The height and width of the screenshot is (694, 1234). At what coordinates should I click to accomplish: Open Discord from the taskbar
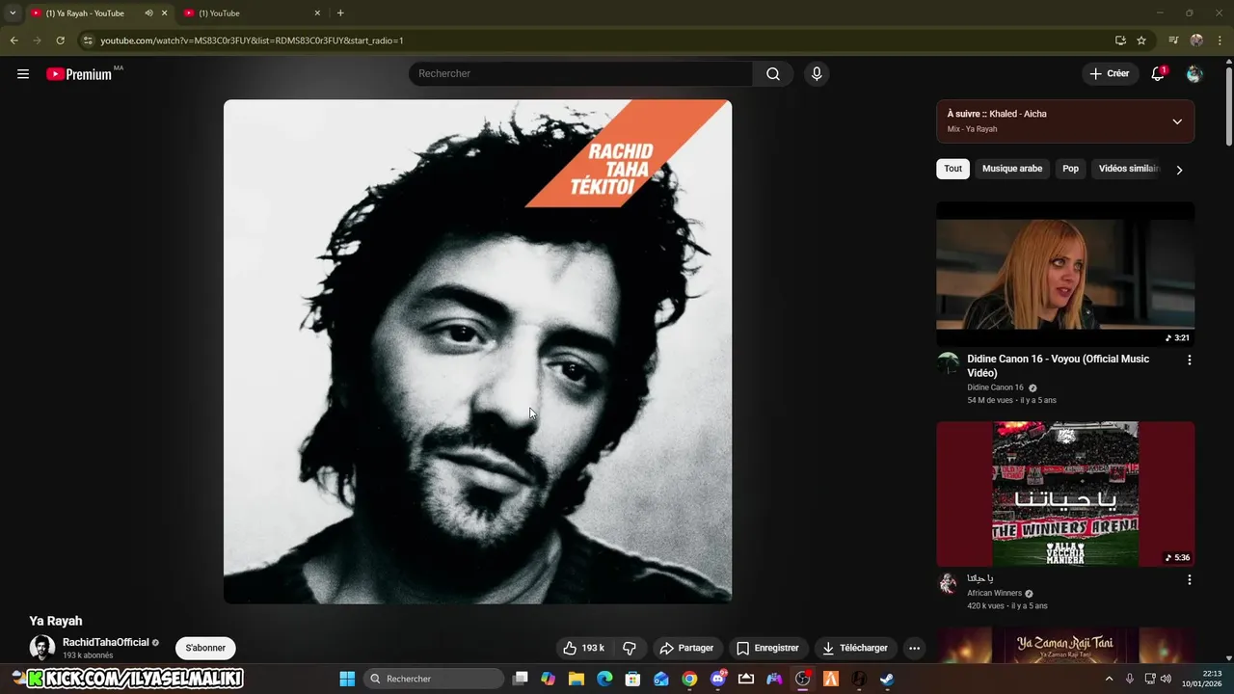tap(718, 679)
